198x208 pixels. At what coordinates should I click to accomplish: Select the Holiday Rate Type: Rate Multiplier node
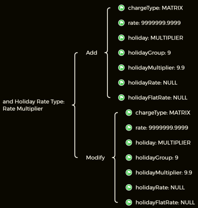click(34, 105)
